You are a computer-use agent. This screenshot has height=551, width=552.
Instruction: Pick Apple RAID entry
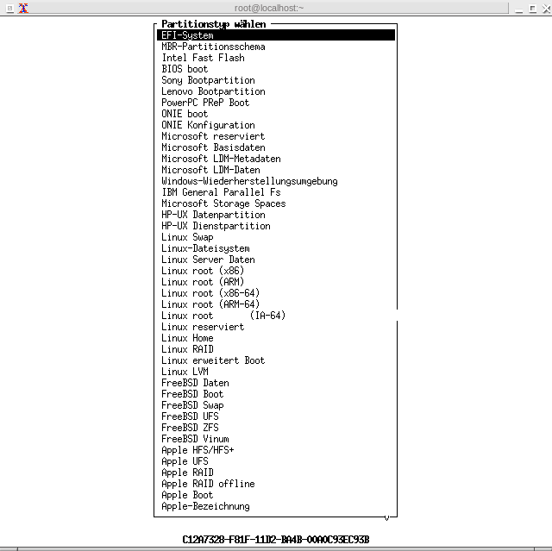coord(187,473)
